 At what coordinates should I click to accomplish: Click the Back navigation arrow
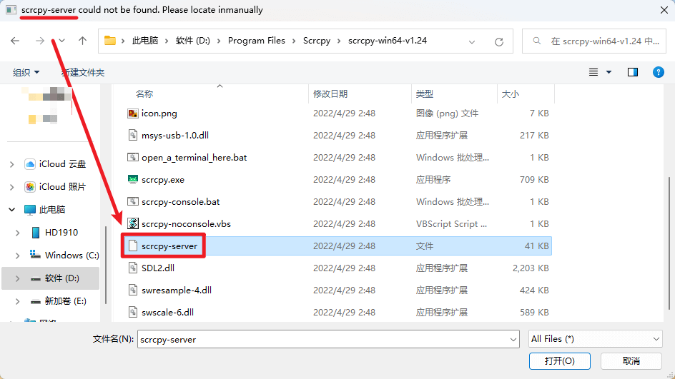click(15, 41)
